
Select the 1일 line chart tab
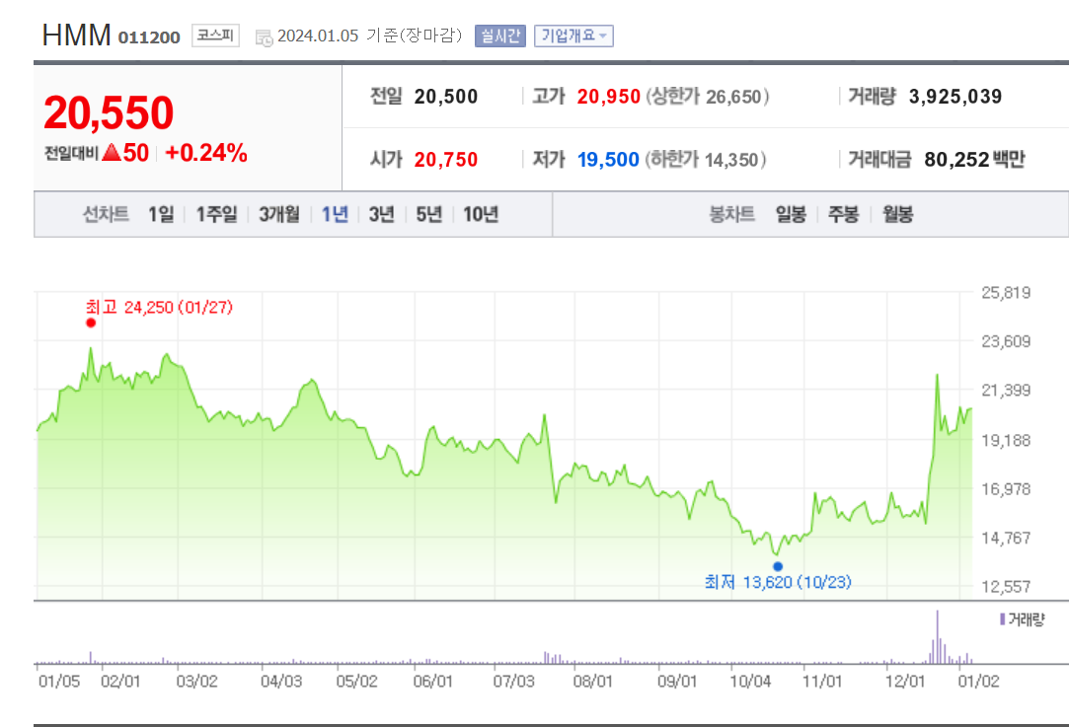tap(162, 215)
